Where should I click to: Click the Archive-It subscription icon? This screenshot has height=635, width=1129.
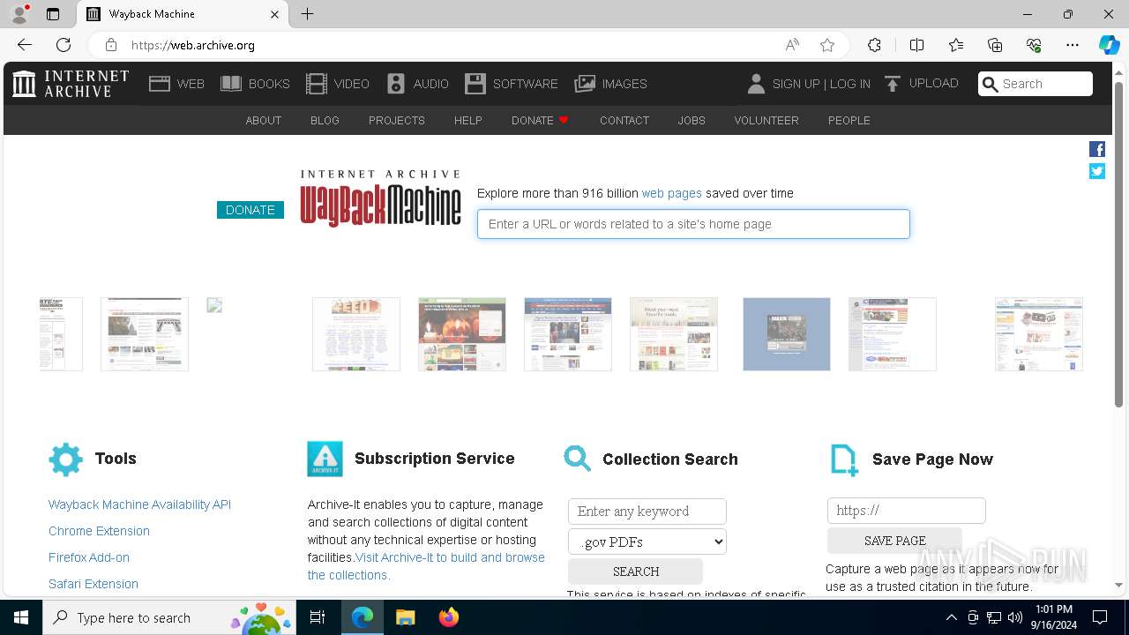pyautogui.click(x=325, y=459)
